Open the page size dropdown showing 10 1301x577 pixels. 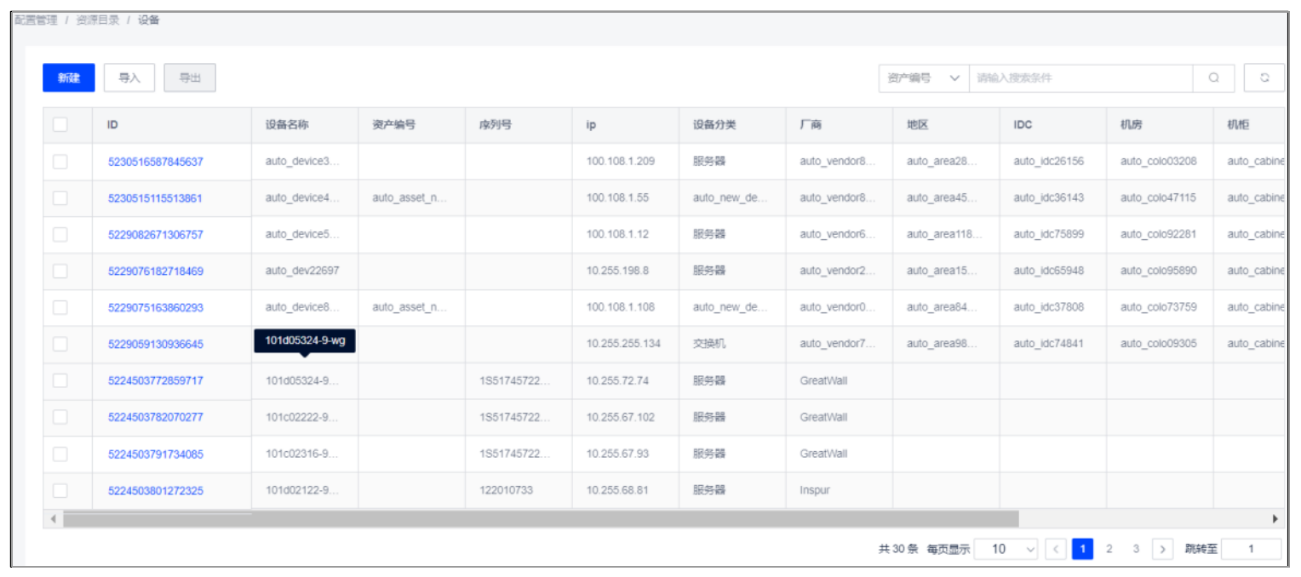(1006, 549)
